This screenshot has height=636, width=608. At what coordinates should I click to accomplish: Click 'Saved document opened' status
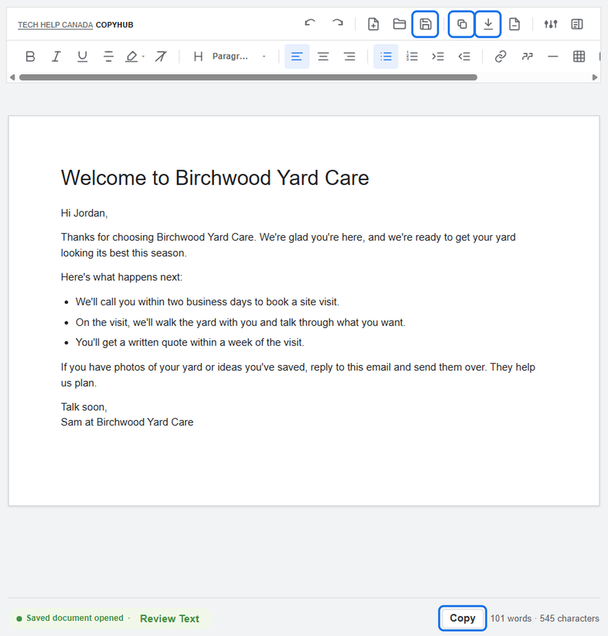(75, 618)
